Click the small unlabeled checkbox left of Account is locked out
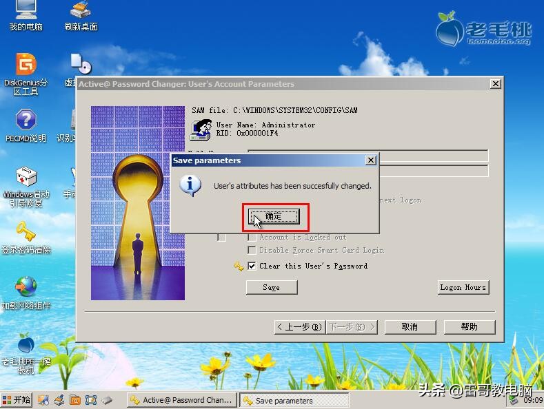544x409 pixels. tap(221, 238)
